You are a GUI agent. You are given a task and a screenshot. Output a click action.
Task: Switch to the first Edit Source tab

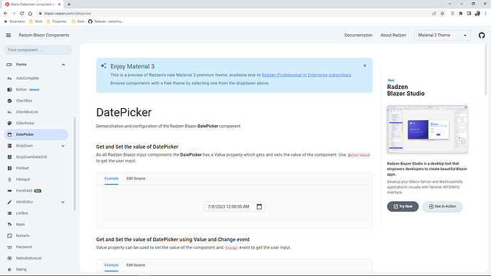[x=136, y=179]
